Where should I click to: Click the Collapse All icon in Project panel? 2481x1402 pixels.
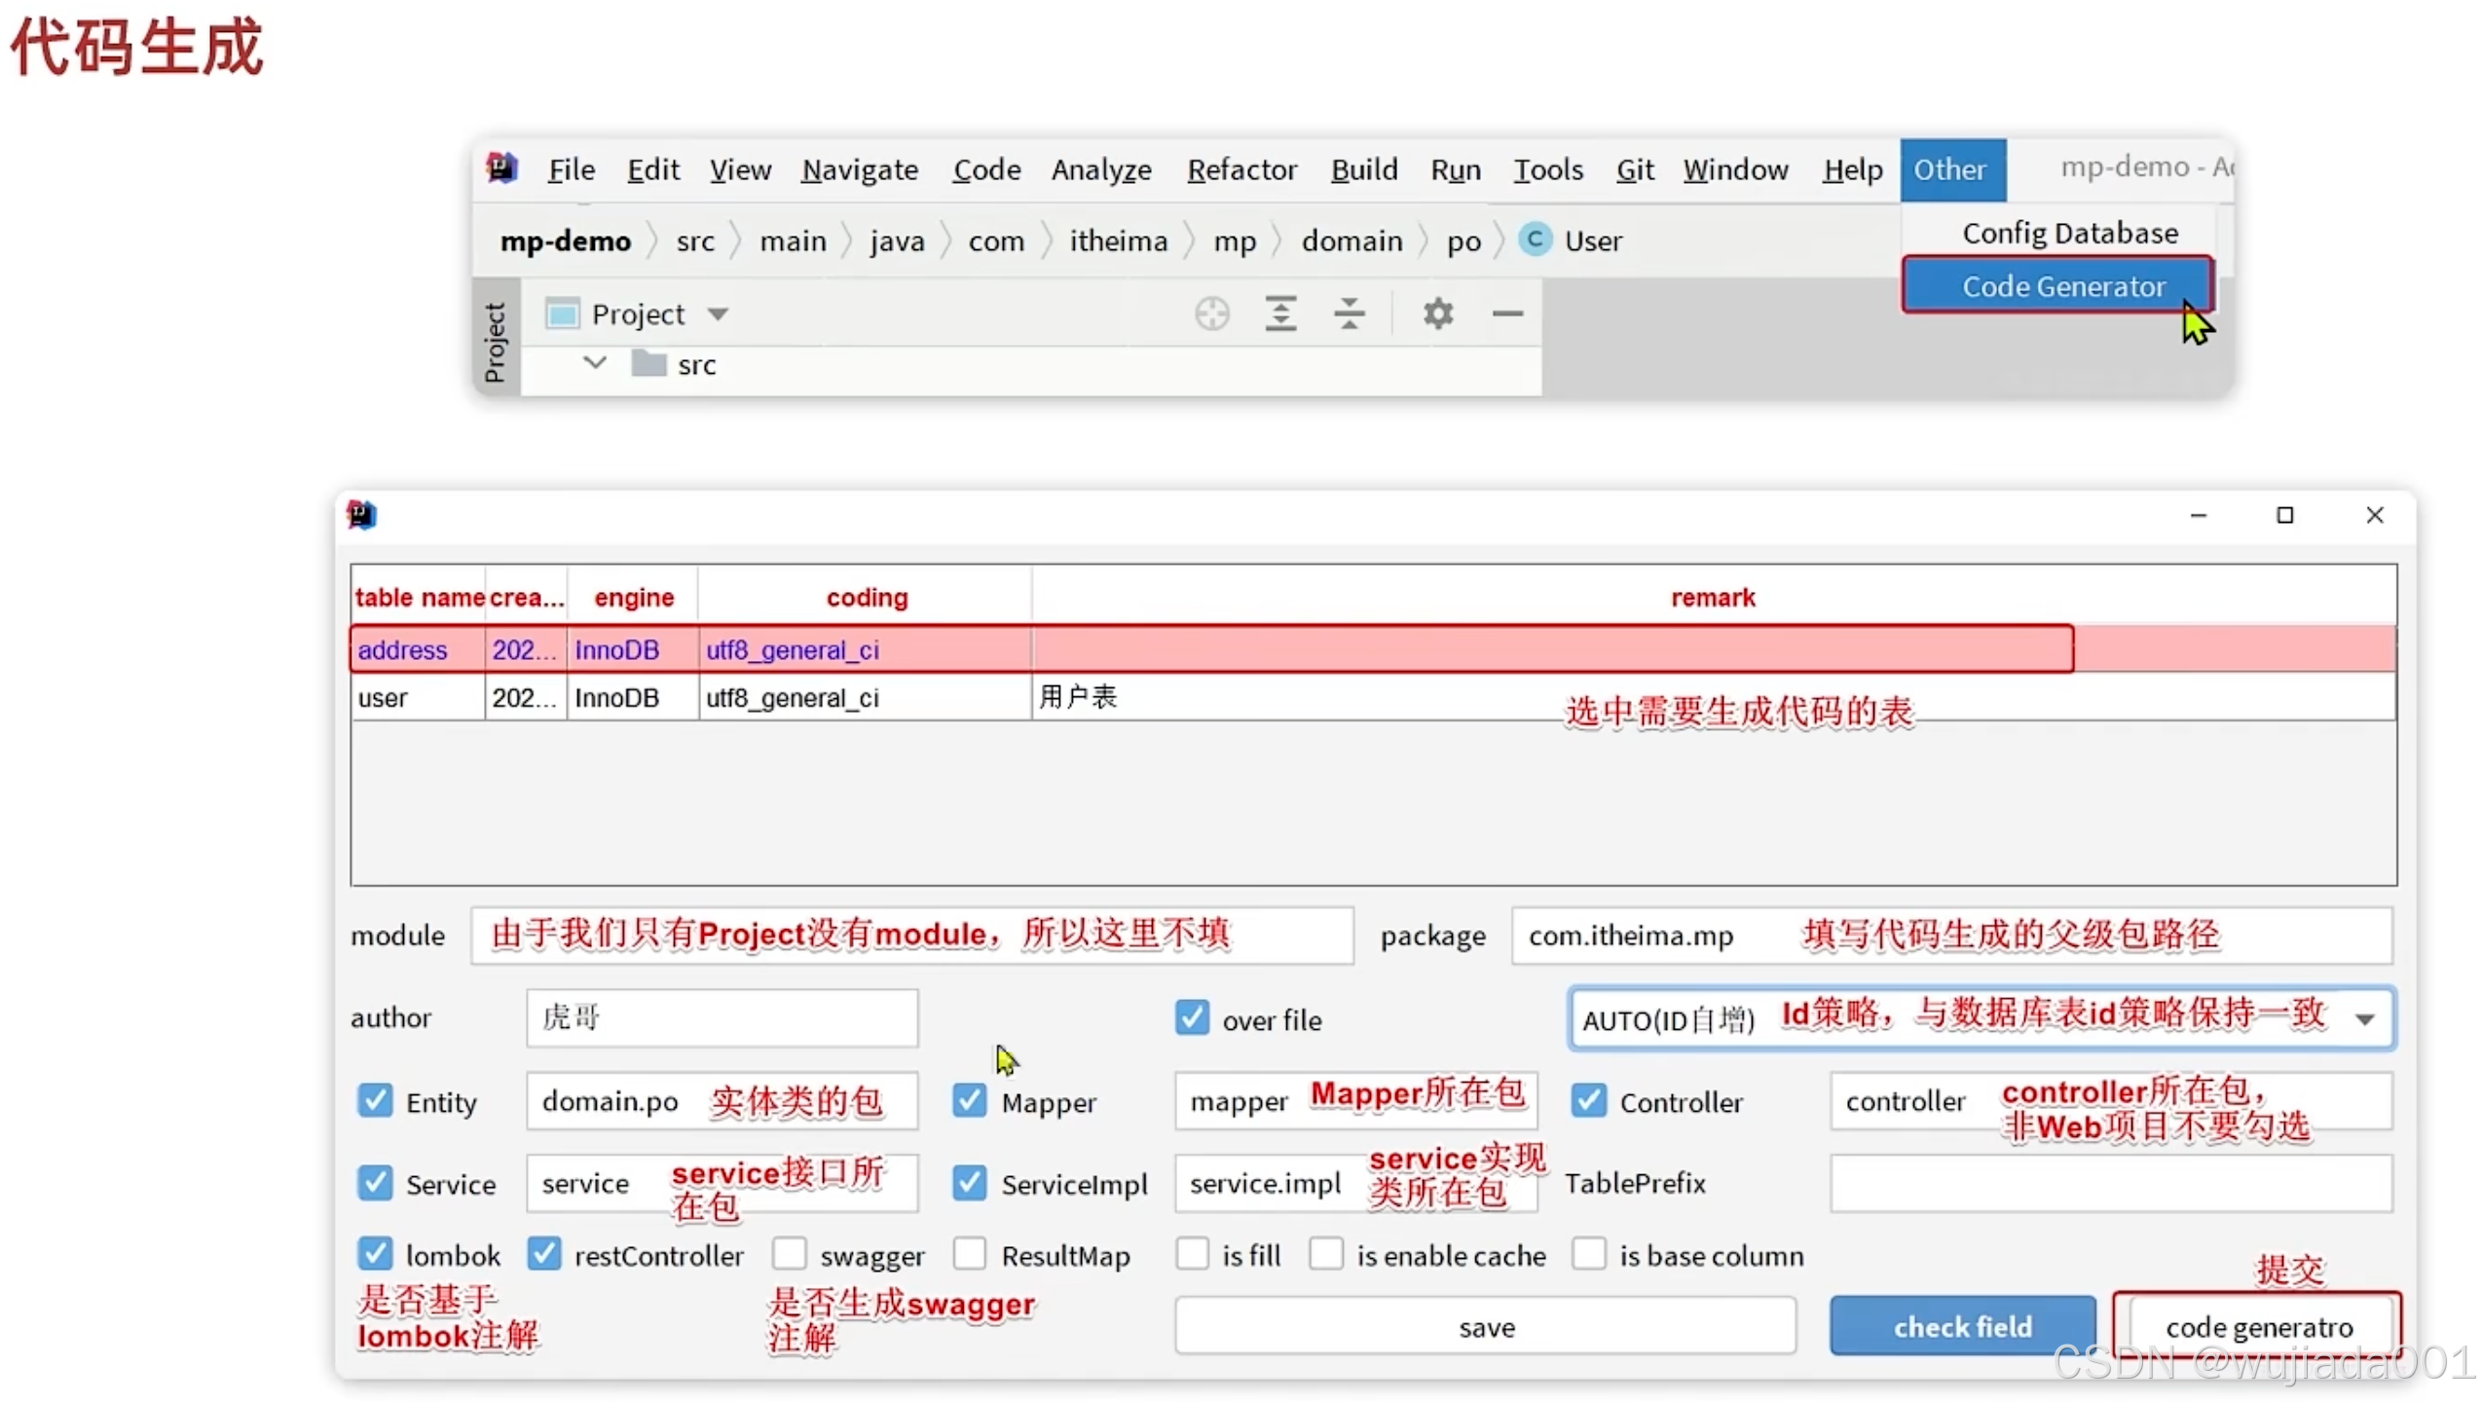tap(1349, 314)
